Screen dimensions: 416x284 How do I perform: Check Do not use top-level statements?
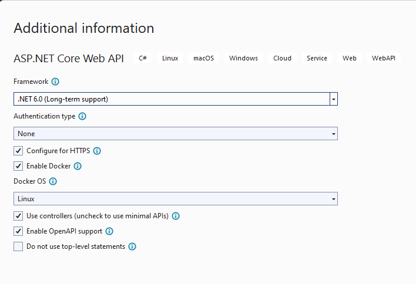pyautogui.click(x=18, y=247)
